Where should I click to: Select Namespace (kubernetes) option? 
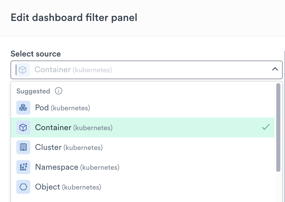coord(77,167)
